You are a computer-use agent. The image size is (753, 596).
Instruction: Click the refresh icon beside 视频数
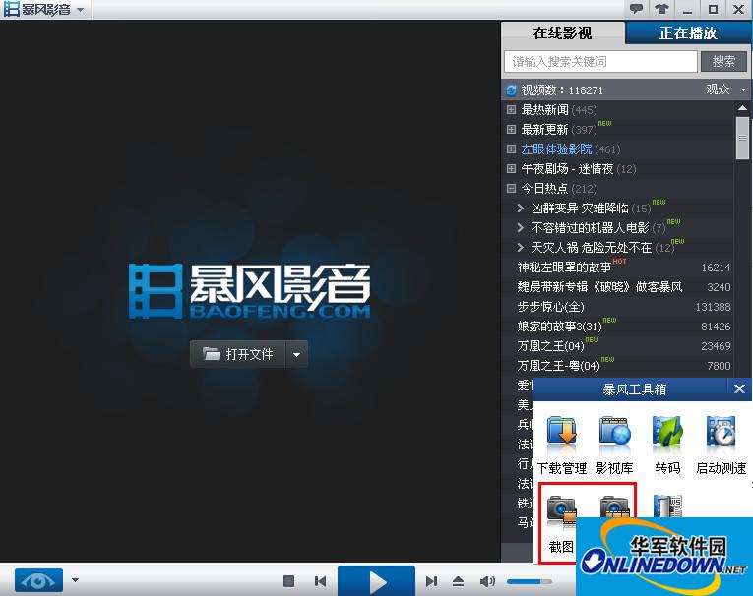(512, 89)
